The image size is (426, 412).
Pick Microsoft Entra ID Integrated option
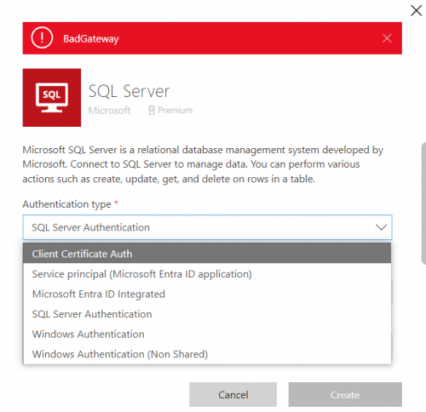(x=207, y=294)
